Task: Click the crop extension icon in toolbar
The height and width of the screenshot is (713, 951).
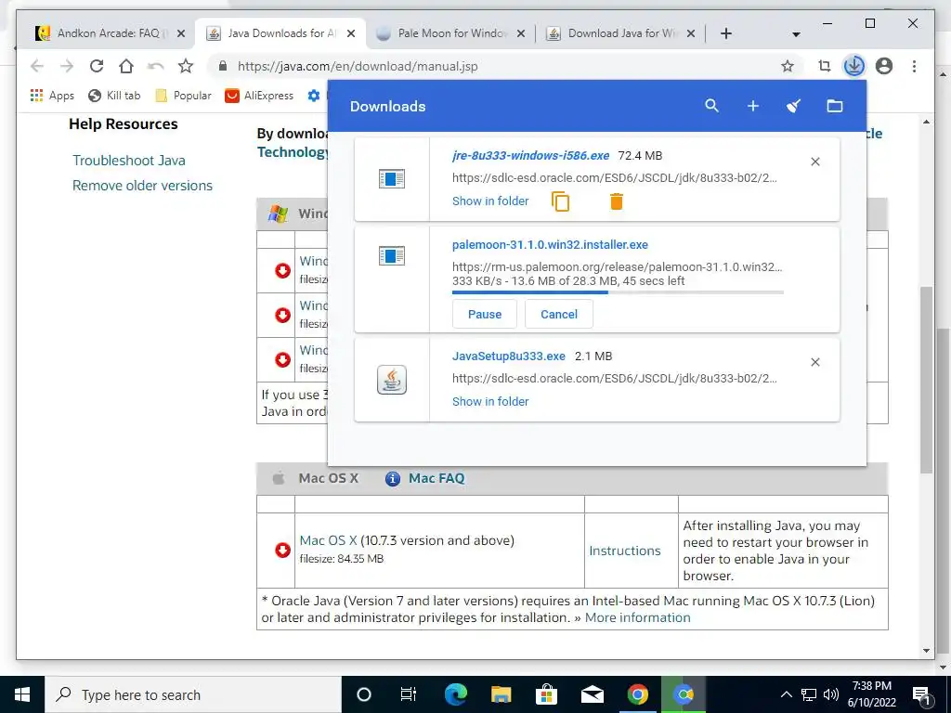Action: tap(825, 66)
